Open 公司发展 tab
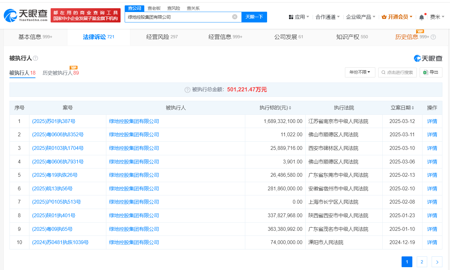The image size is (450, 270). (x=289, y=37)
